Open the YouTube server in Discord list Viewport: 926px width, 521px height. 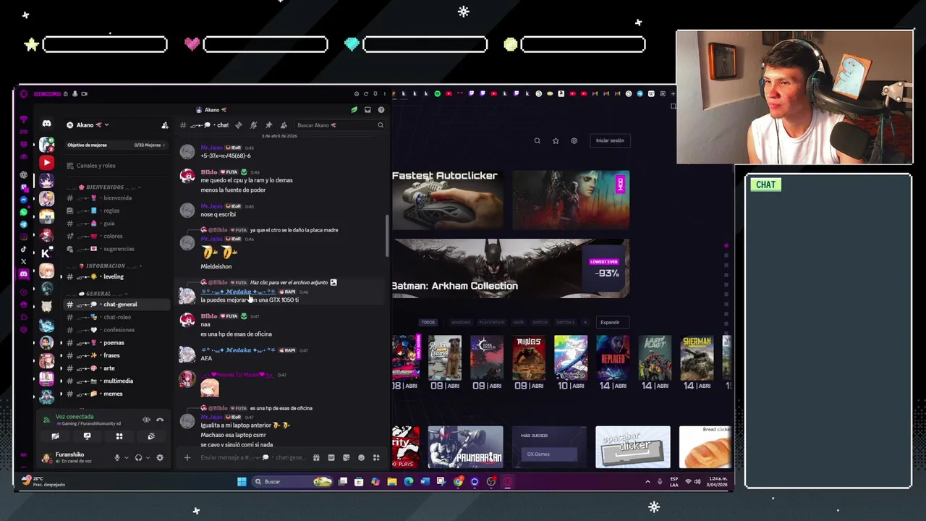click(x=46, y=163)
